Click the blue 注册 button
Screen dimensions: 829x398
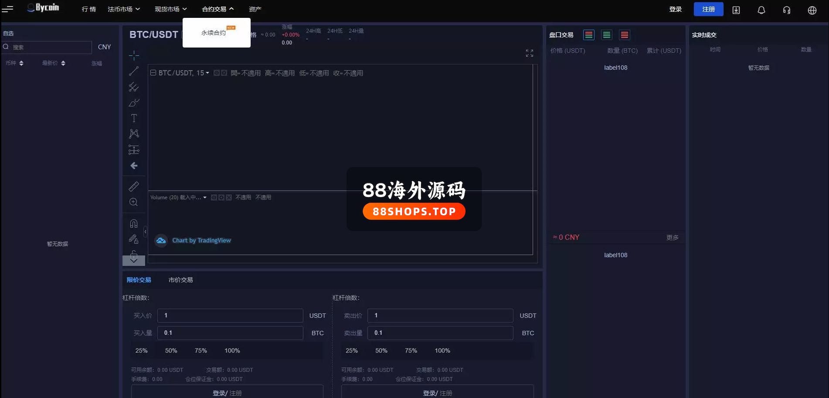(708, 9)
